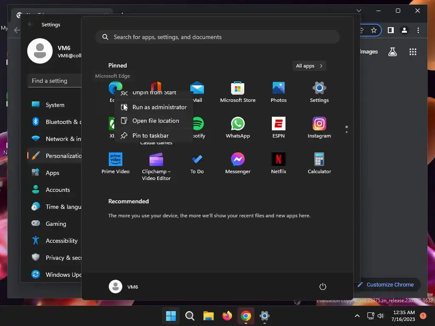Screen dimensions: 435x326
Task: Show hidden system tray icons
Action: pos(357,316)
